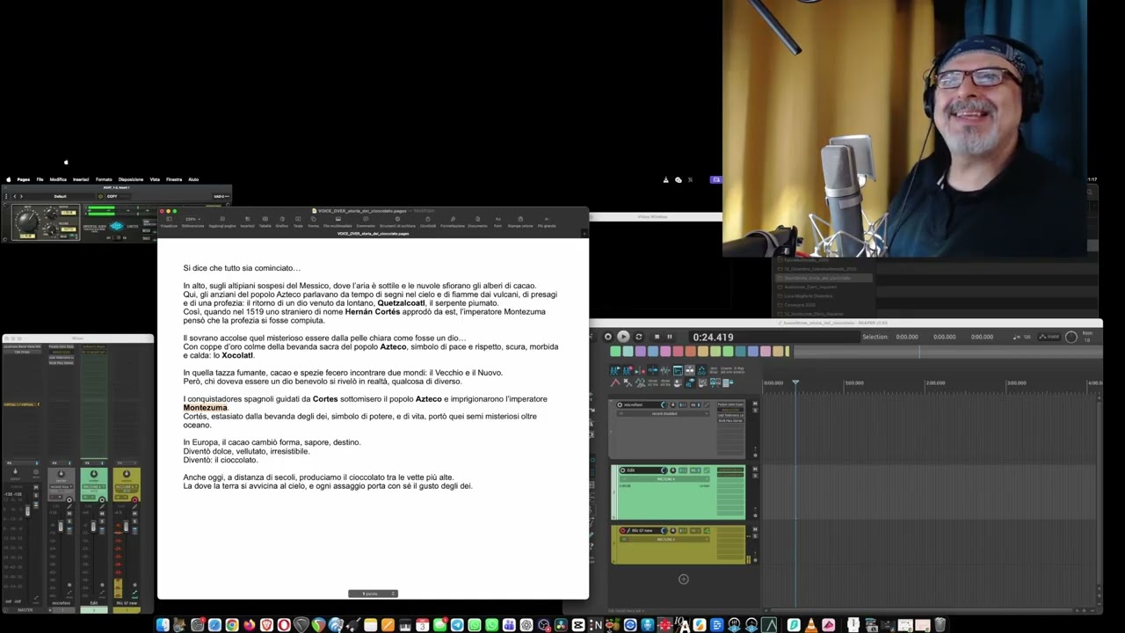Screen dimensions: 1125x633
Task: Click Stampa unione in the Pages toolbar
Action: [x=520, y=222]
